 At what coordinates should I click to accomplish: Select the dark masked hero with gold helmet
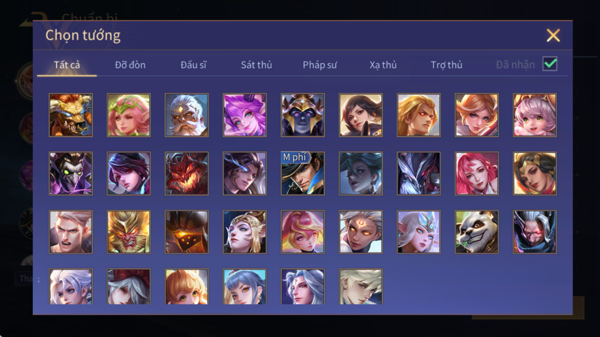pyautogui.click(x=303, y=115)
